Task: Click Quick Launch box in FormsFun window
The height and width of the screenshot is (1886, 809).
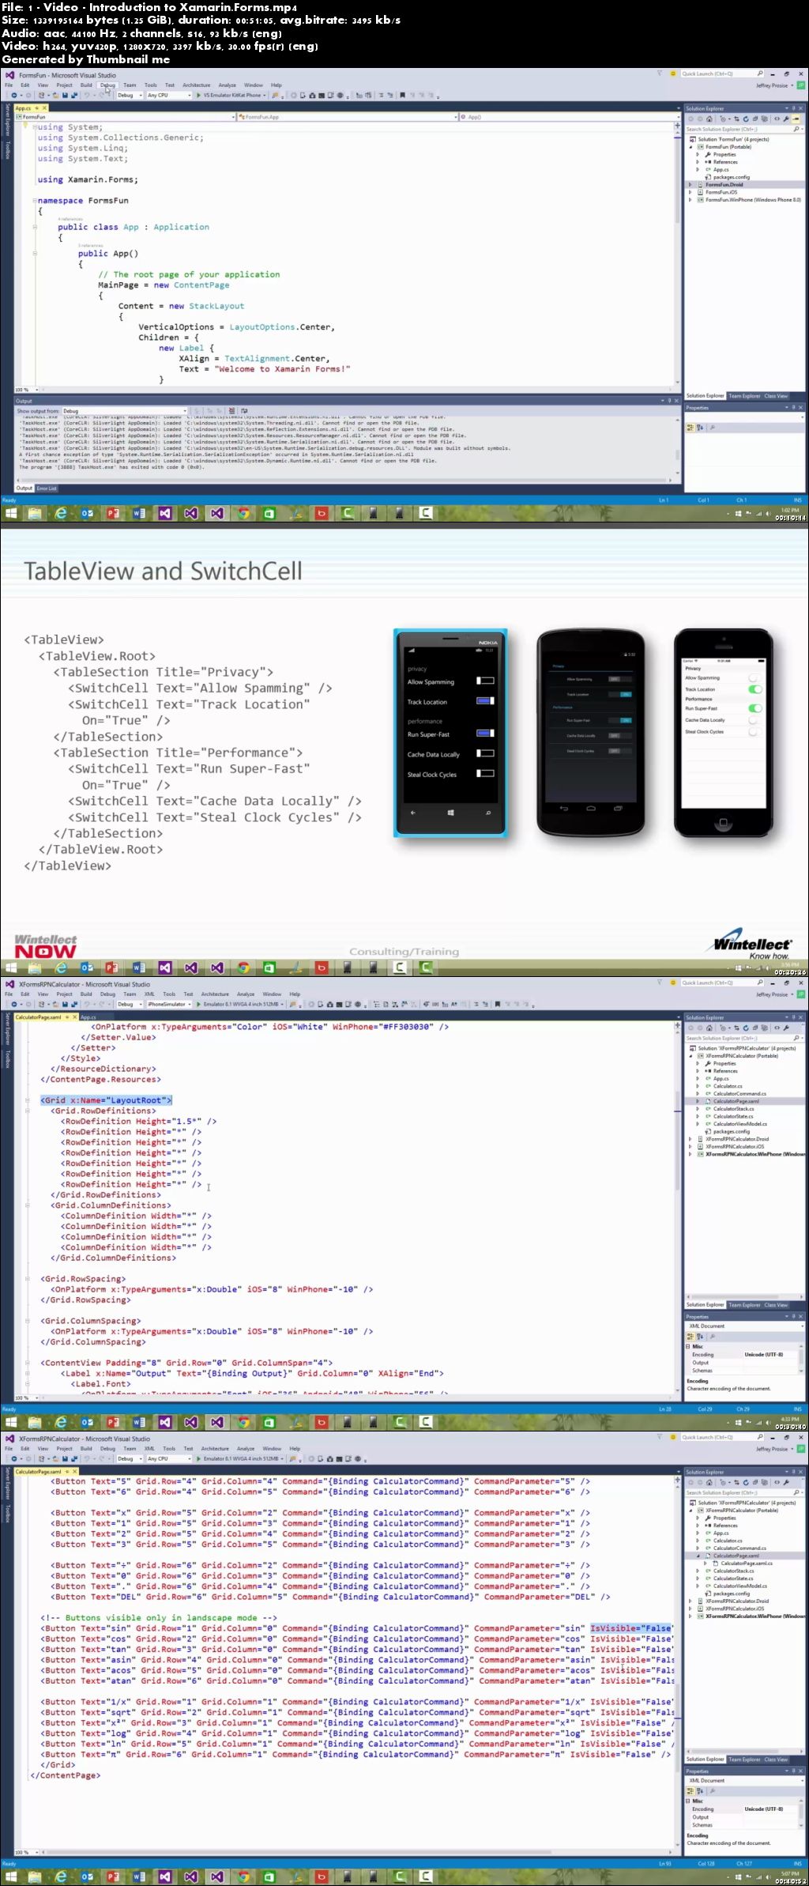Action: (x=721, y=74)
